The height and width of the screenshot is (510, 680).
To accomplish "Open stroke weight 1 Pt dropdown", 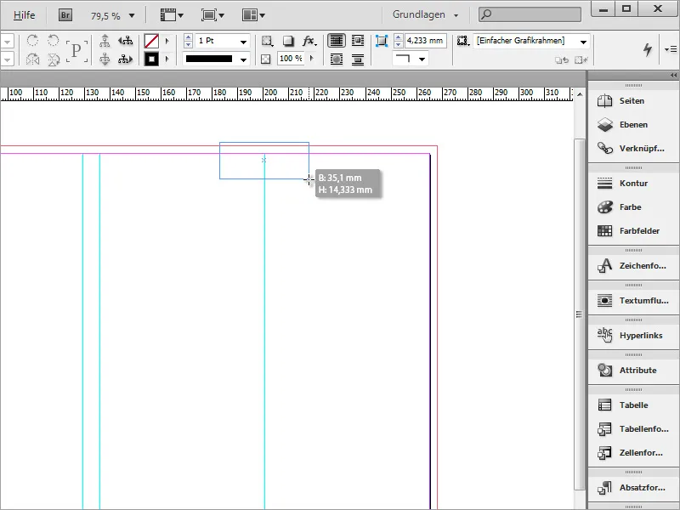I will [243, 41].
